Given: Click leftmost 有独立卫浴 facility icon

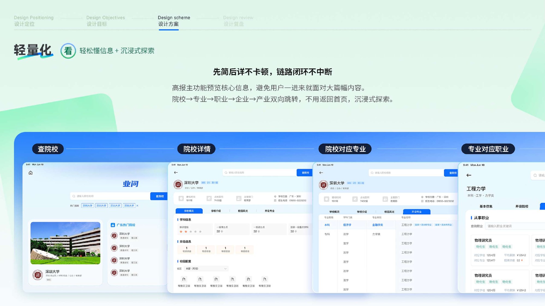Looking at the screenshot, I should 184,279.
